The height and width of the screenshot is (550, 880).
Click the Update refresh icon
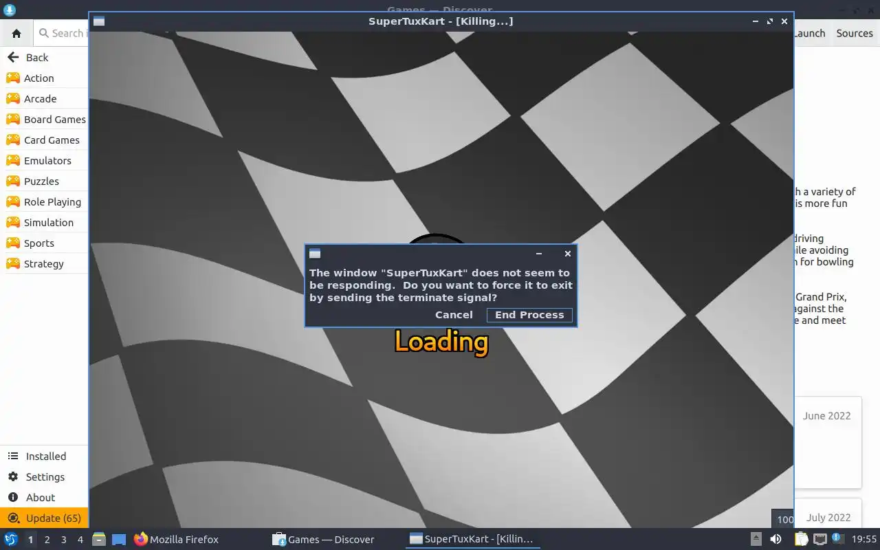[12, 518]
